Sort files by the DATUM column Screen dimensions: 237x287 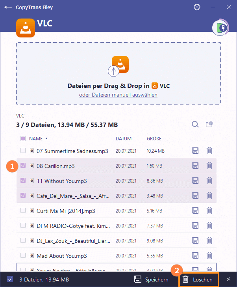tap(124, 139)
